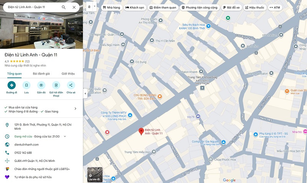This screenshot has height=183, width=307.
Task: Filter map by Phương tiện công cộng
Action: [200, 7]
